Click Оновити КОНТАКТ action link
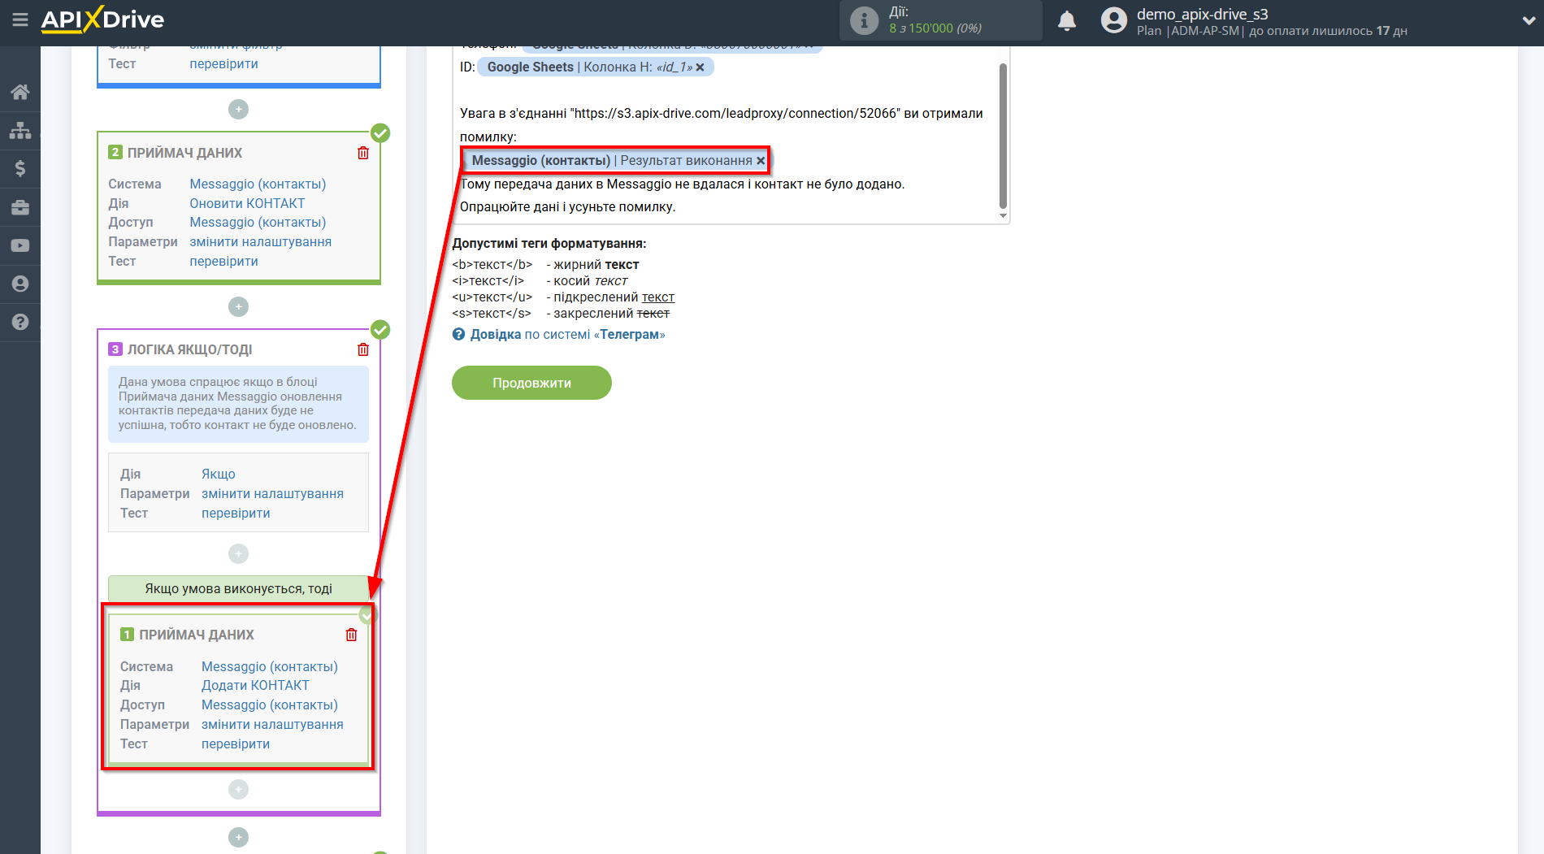 point(247,203)
